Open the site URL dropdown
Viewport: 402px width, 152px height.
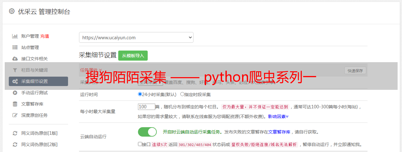136,37
